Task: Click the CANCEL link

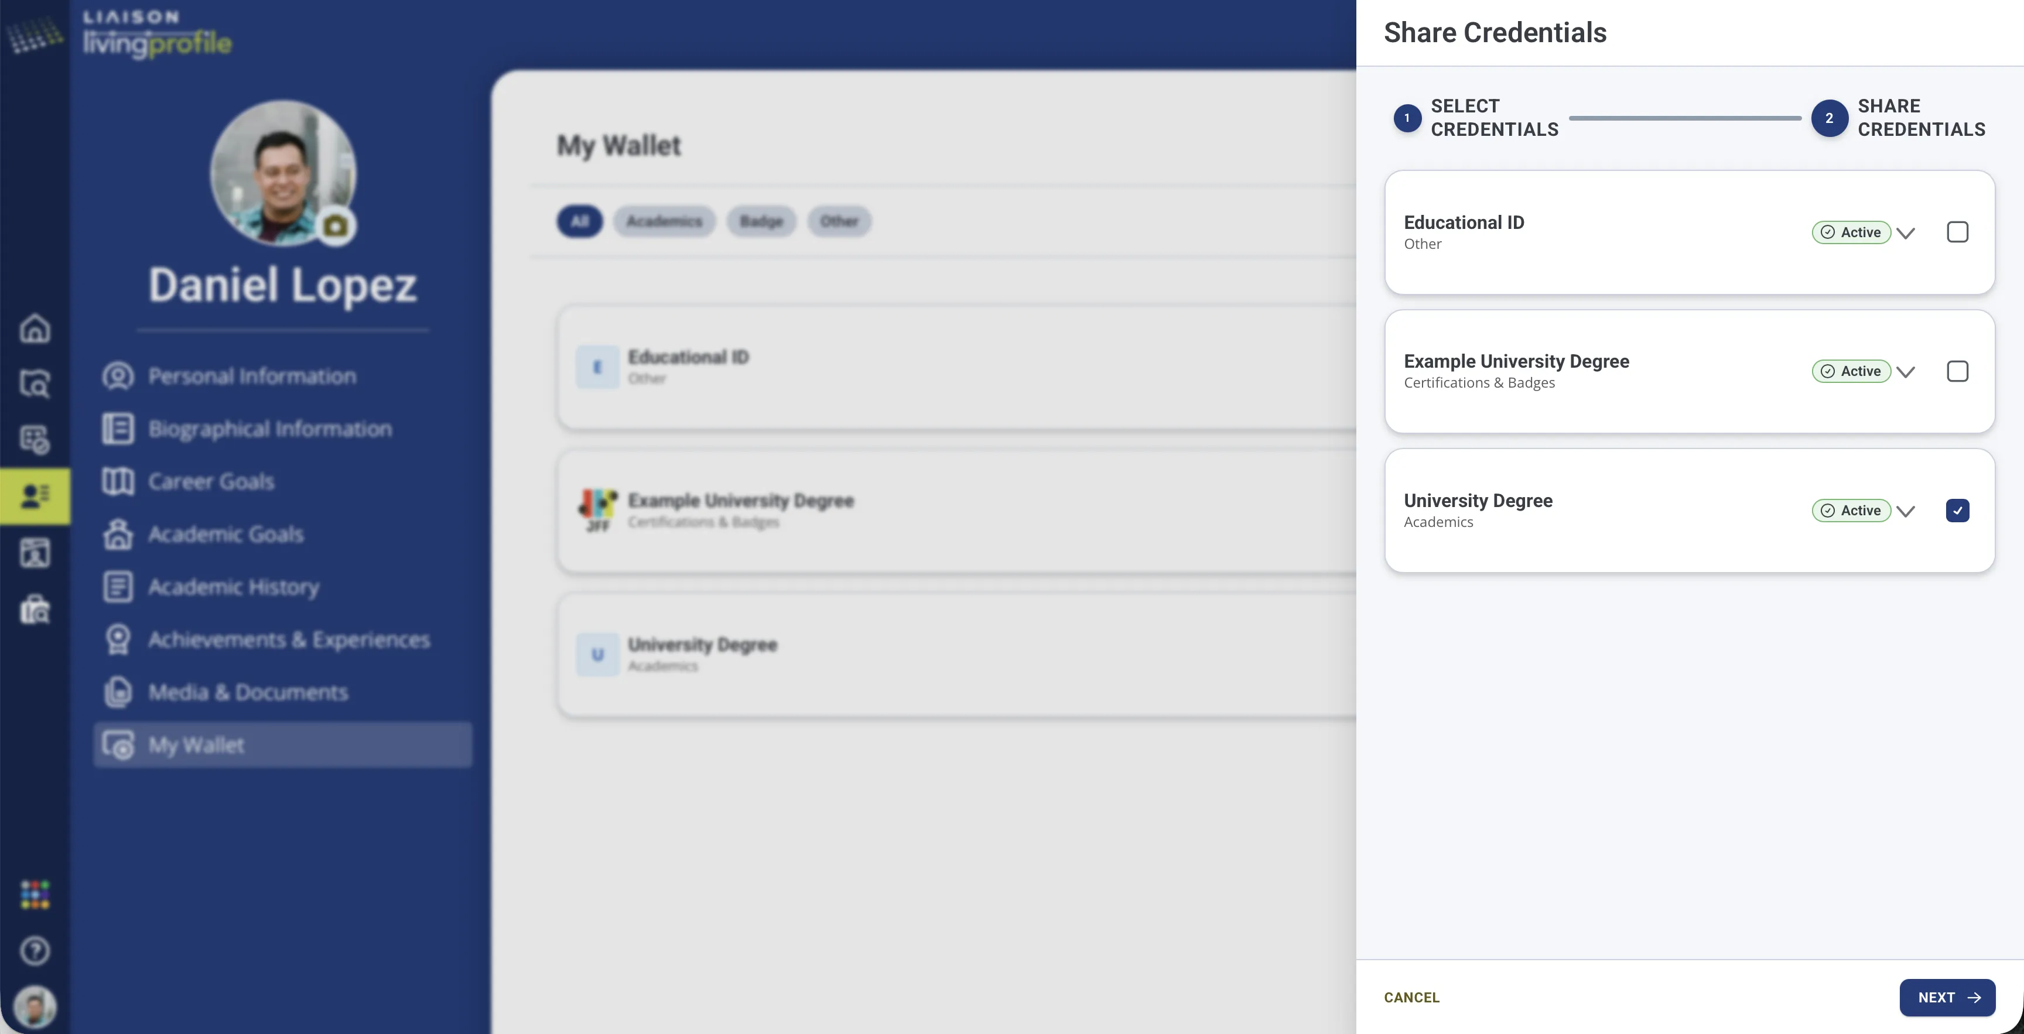Action: (1411, 997)
